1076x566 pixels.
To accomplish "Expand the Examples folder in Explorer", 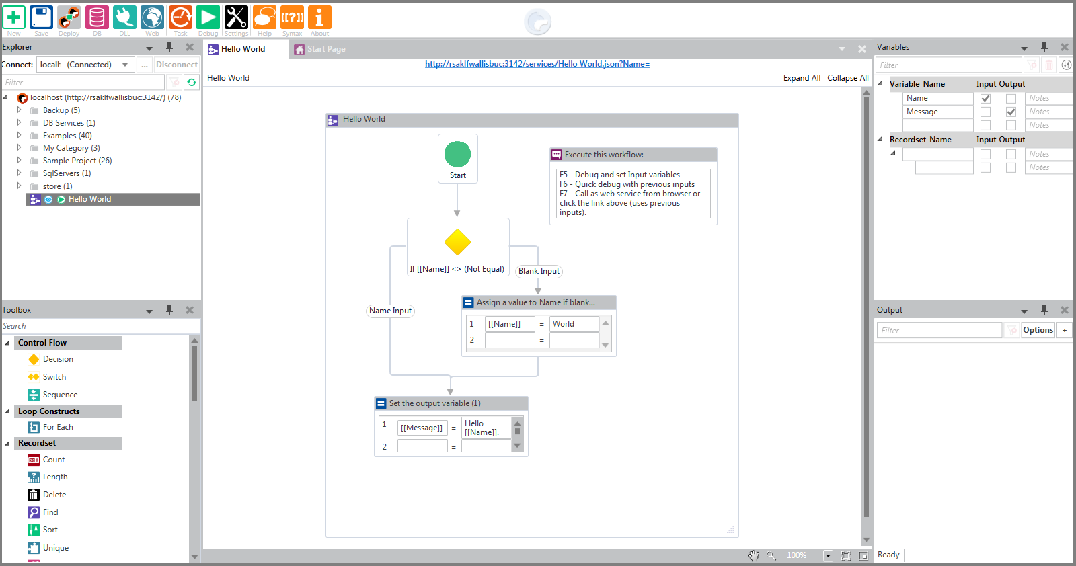I will click(19, 135).
